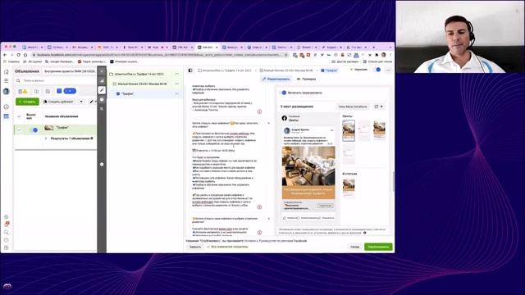Viewport: 525px width, 295px height.
Task: Toggle the side panel icon left of breadcrumb
Action: [190, 70]
